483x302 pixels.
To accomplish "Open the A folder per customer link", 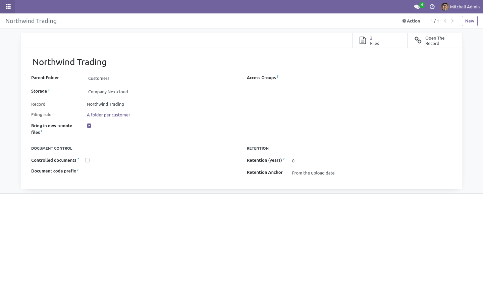I will point(108,115).
